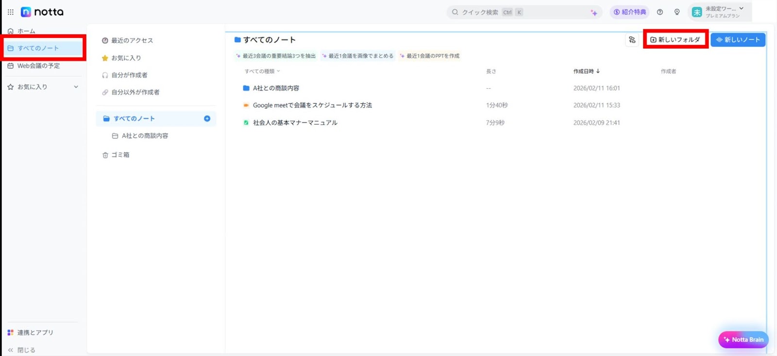Screen dimensions: 777x356
Task: Select 自分が作成者 filter
Action: pyautogui.click(x=124, y=75)
